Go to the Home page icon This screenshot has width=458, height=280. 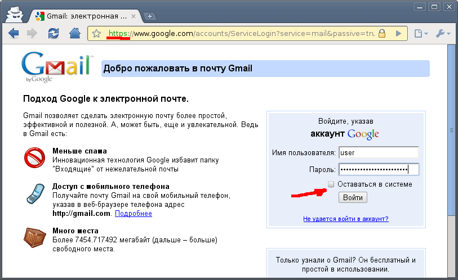(x=75, y=33)
